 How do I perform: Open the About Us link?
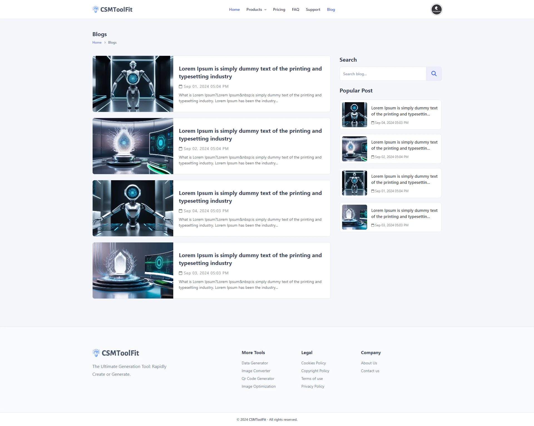click(369, 363)
